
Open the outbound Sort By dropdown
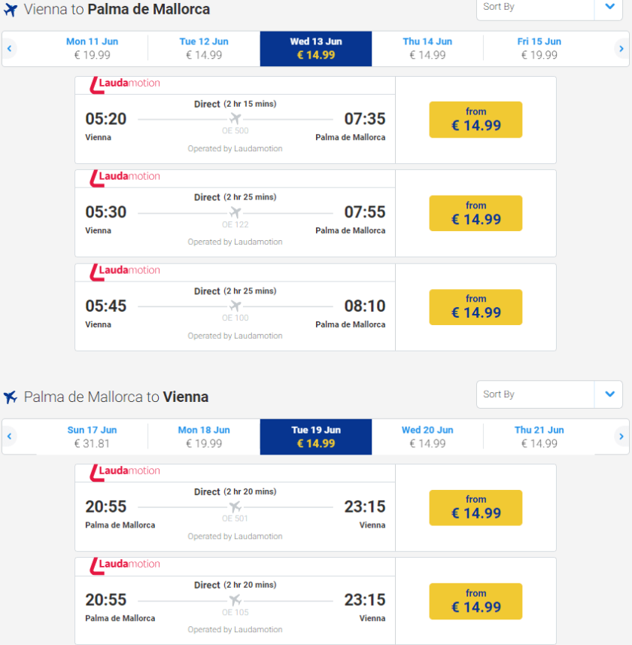coord(536,7)
